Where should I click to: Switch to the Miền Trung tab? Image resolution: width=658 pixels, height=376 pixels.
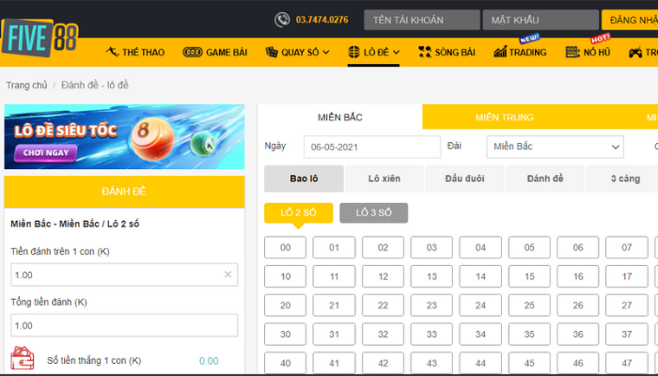(x=504, y=117)
